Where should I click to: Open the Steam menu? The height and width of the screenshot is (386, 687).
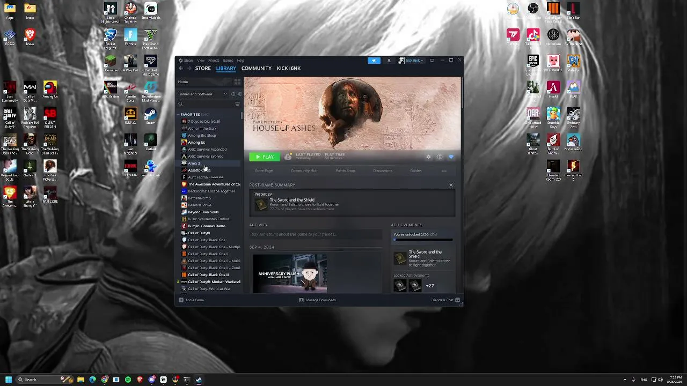pyautogui.click(x=188, y=60)
